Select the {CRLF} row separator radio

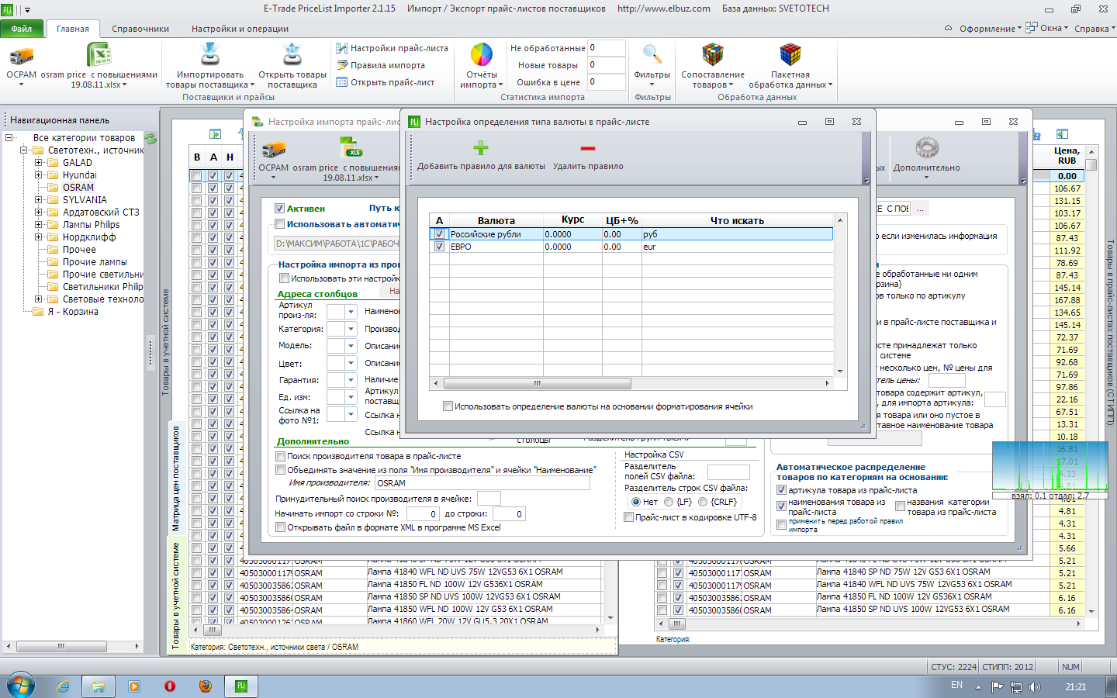pyautogui.click(x=703, y=502)
